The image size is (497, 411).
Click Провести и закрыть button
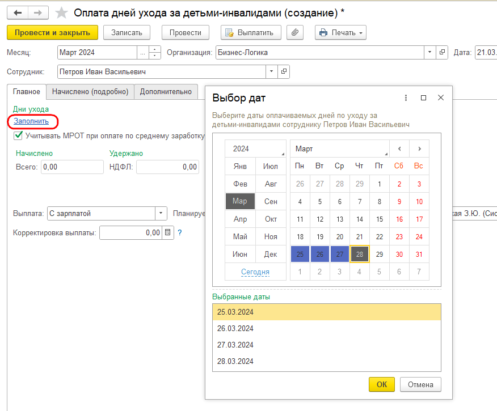52,32
